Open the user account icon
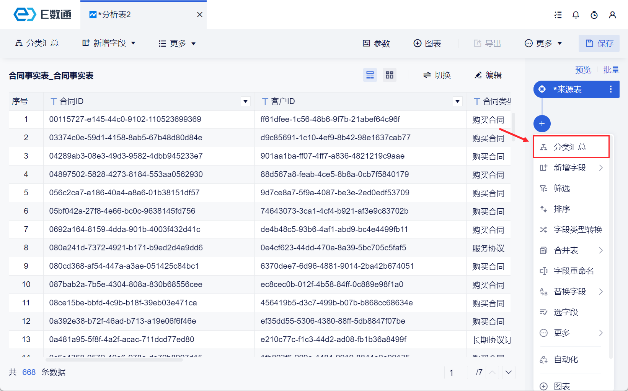 point(612,15)
